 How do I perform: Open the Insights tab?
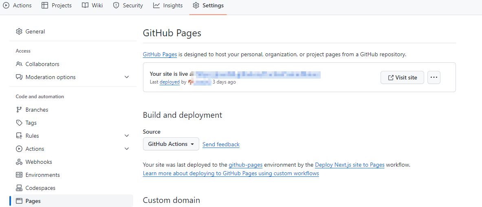point(168,6)
